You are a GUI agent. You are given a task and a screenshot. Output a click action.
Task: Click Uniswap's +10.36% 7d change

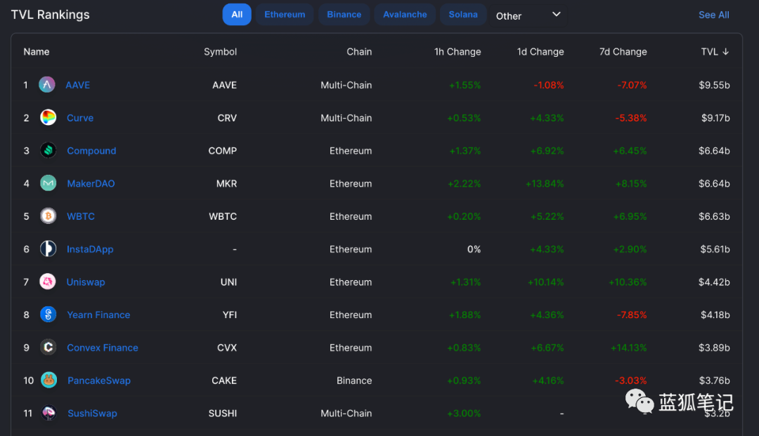click(x=628, y=282)
